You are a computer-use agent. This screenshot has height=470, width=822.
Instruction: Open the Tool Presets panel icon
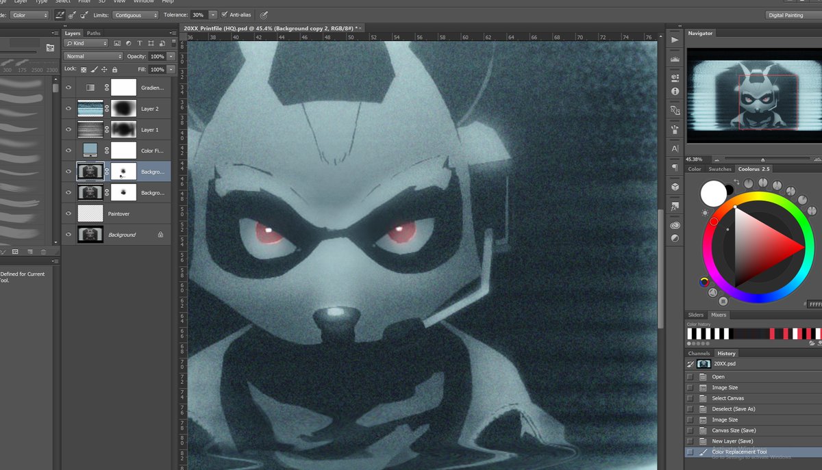(x=675, y=129)
